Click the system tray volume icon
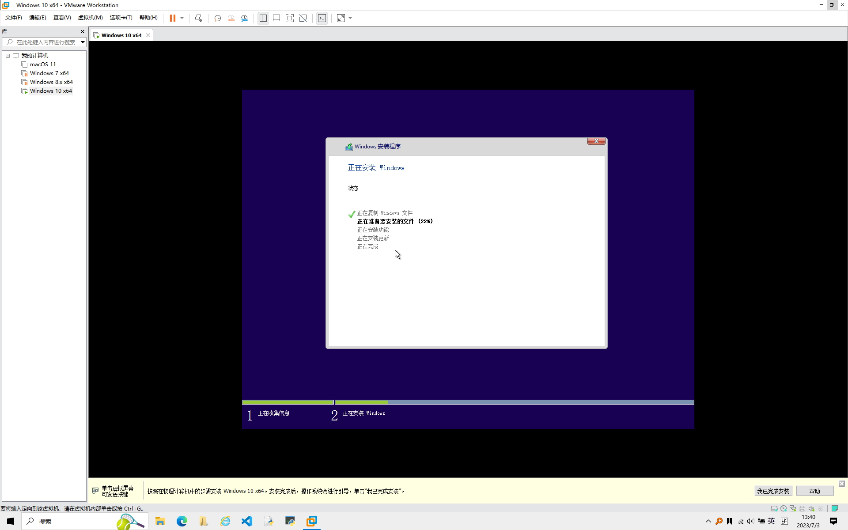Image resolution: width=848 pixels, height=530 pixels. [750, 521]
